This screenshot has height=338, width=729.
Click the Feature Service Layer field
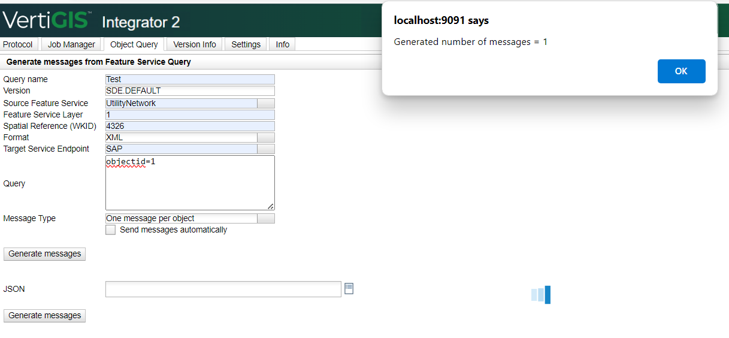point(190,114)
